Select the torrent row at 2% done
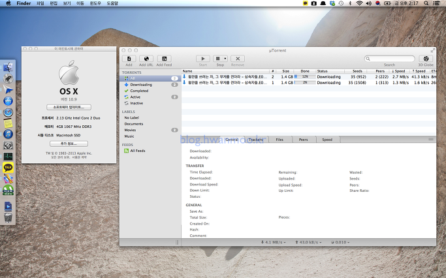Screen dimensions: 446x278 309,83
